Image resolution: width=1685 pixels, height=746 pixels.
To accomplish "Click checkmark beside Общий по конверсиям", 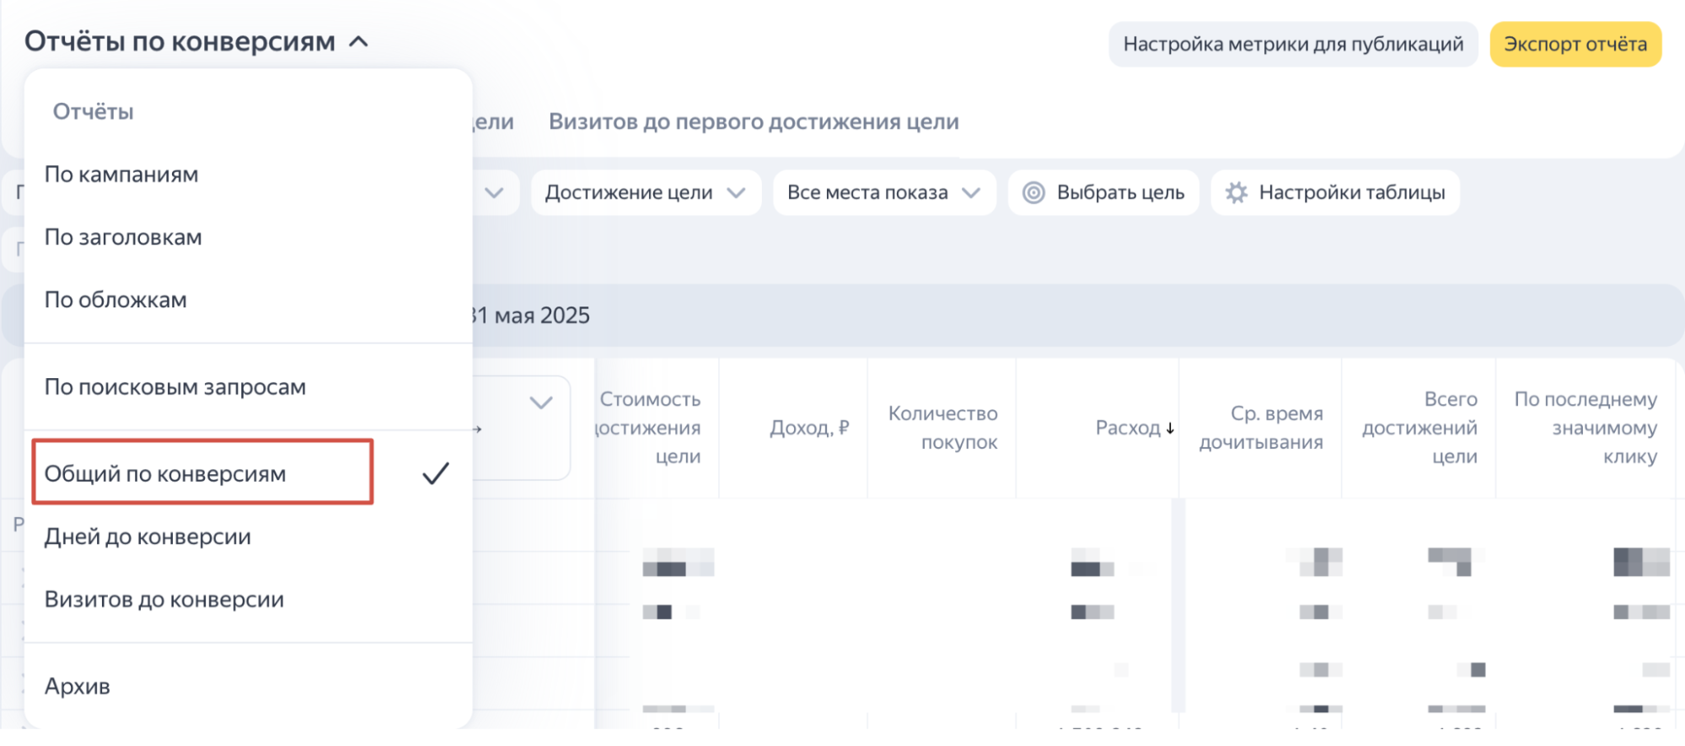I will pos(436,473).
